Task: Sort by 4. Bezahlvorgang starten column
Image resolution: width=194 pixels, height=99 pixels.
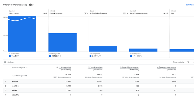Action: coord(167,68)
